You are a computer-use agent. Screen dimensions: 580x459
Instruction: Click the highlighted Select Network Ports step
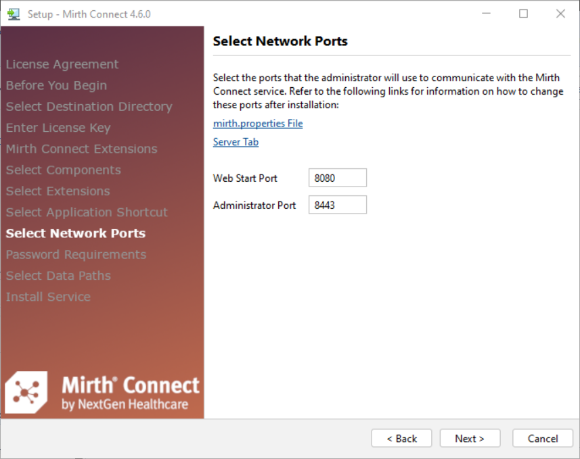[76, 233]
